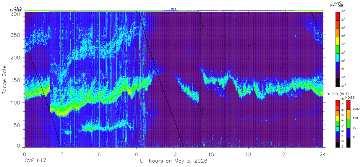Click the '12' TX FRQ scale label
This screenshot has height=167, width=363.
(x=342, y=131)
